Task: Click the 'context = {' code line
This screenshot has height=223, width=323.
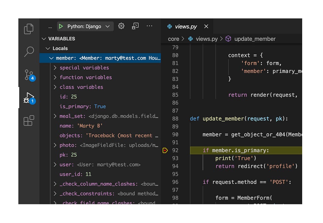Action: click(245, 55)
